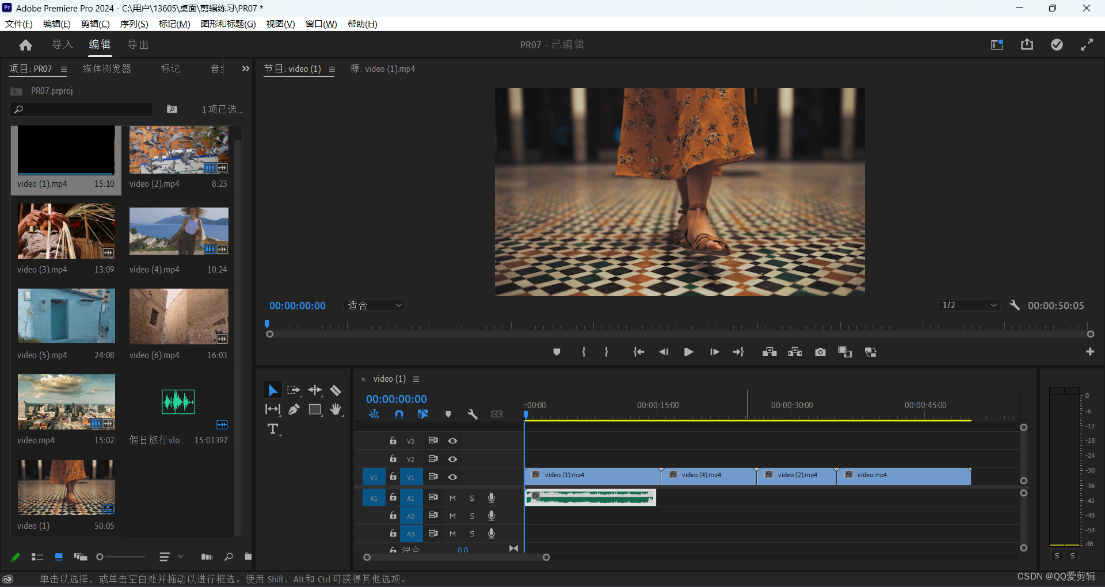Select the Razor tool

coord(336,391)
